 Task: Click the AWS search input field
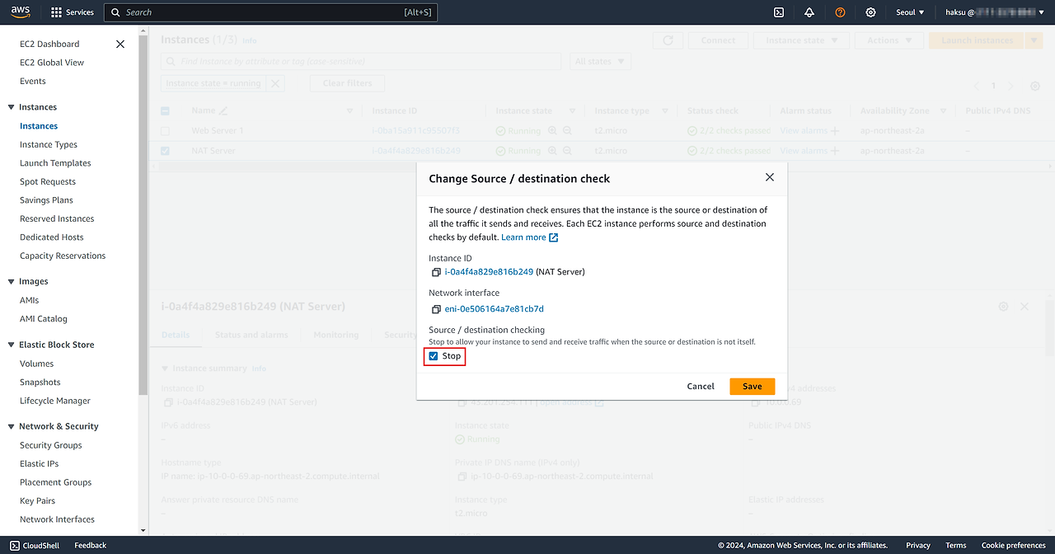pyautogui.click(x=264, y=12)
